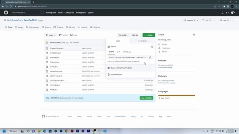The image size is (239, 134).
Task: Open the Projects tab
Action: pyautogui.click(x=58, y=27)
